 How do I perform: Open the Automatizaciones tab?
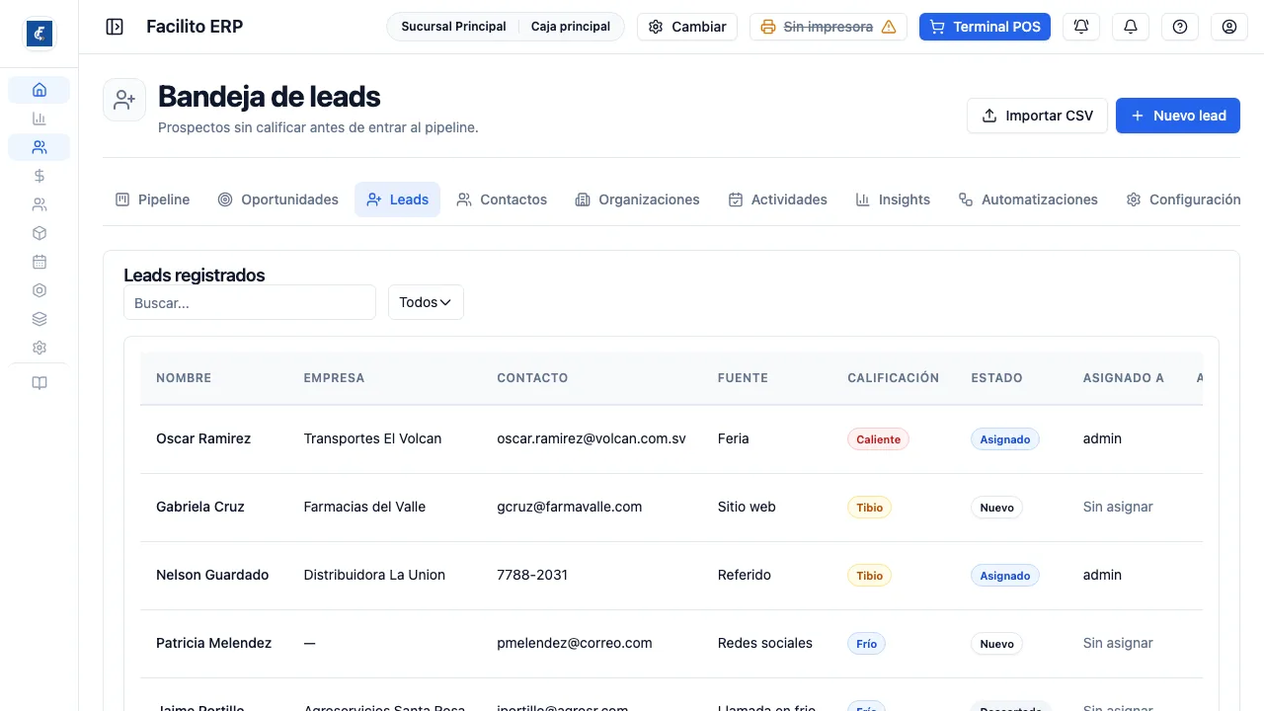pyautogui.click(x=1028, y=199)
